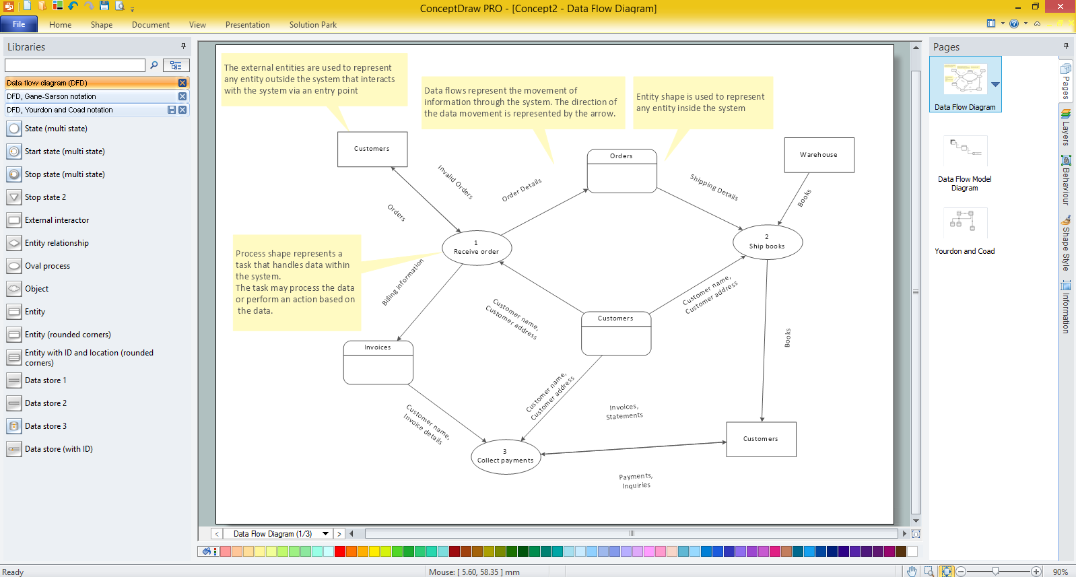Select the Stop state 2 shape
Image resolution: width=1076 pixels, height=577 pixels.
click(x=14, y=197)
